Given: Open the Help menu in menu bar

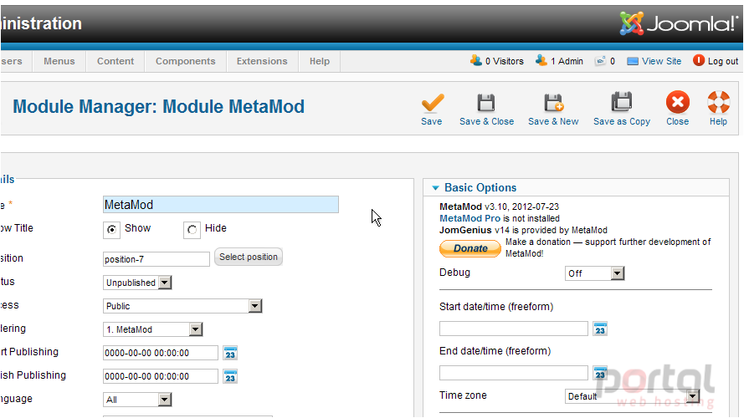Looking at the screenshot, I should click(320, 61).
